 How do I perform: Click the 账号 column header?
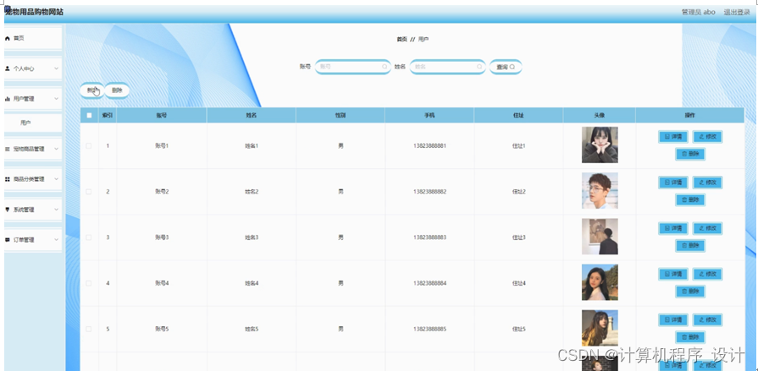click(162, 115)
